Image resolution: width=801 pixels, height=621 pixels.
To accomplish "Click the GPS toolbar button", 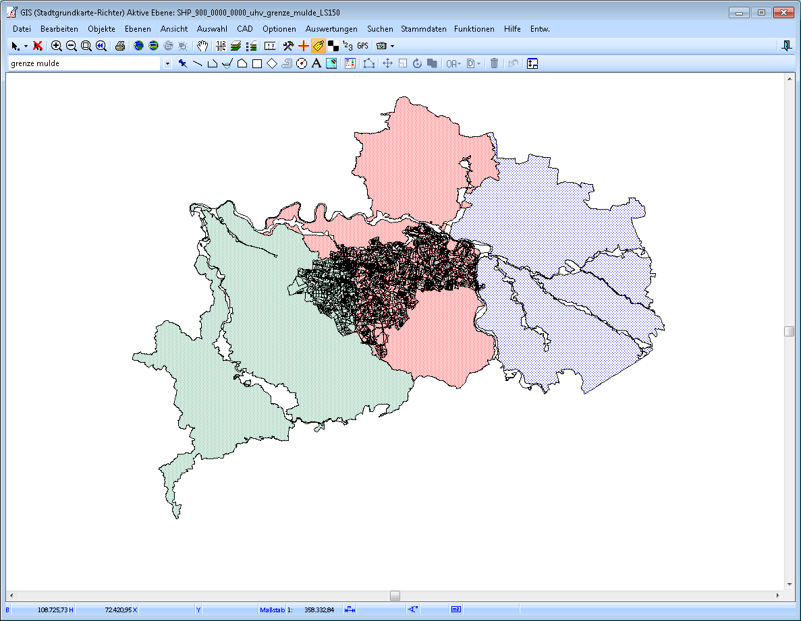I will pos(362,46).
